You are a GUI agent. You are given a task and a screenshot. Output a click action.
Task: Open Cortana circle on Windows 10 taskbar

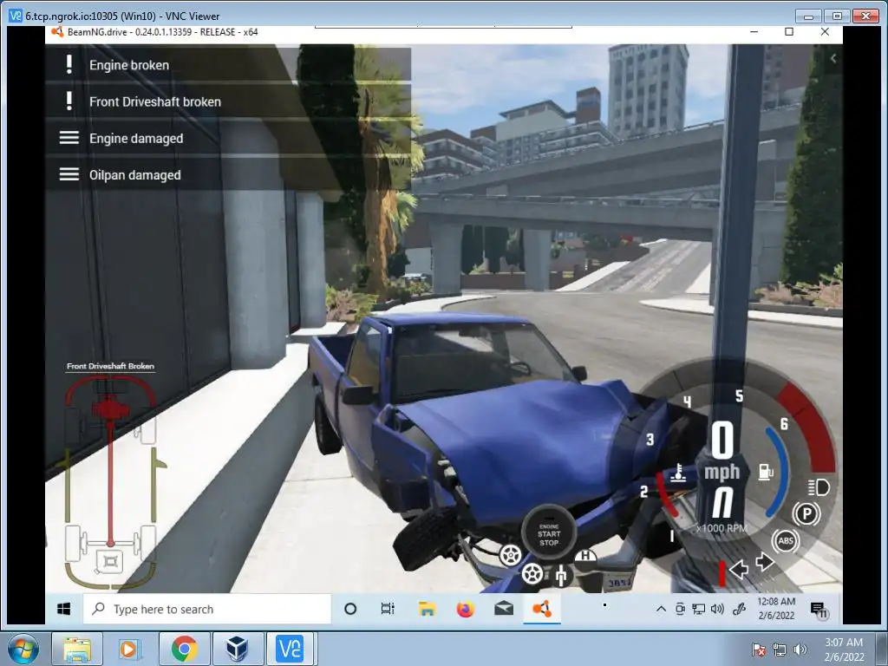coord(350,609)
